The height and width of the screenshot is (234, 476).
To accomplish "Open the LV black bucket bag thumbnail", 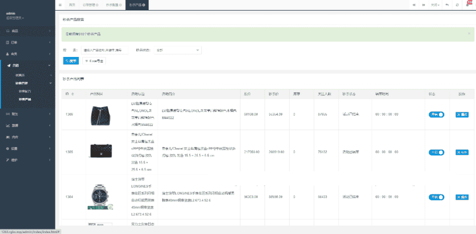I will tap(101, 115).
